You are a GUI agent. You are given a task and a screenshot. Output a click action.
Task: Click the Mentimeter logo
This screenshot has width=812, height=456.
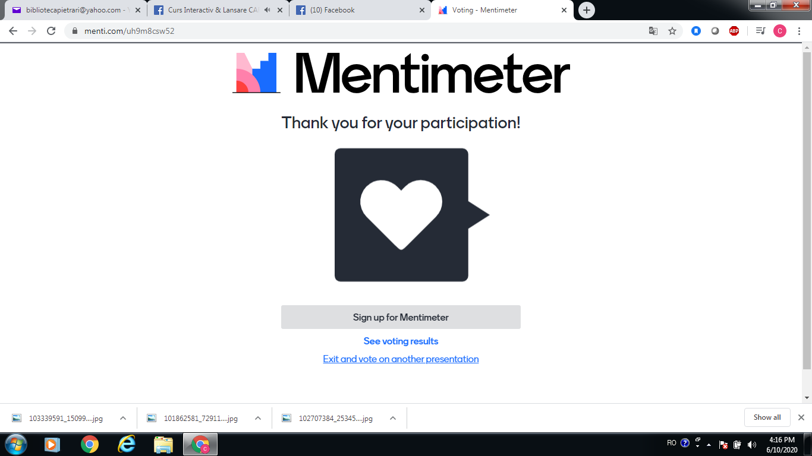pos(401,73)
